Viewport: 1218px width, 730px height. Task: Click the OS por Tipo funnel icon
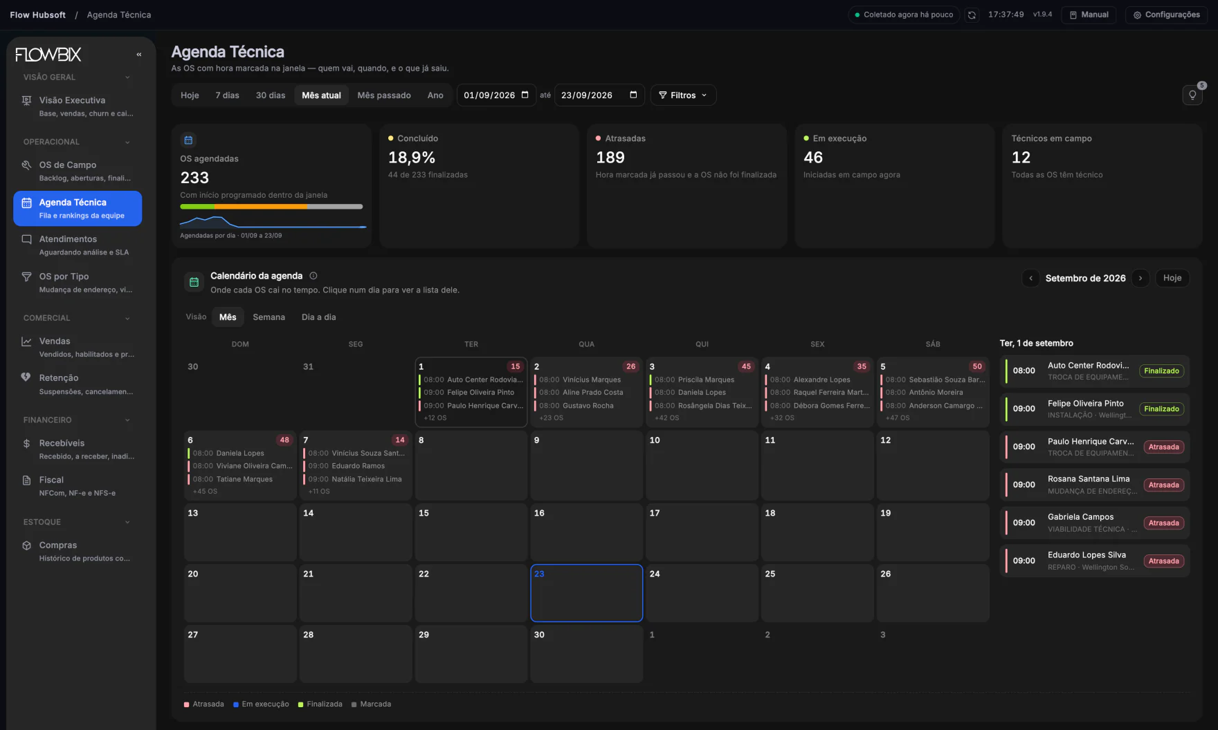[x=26, y=277]
